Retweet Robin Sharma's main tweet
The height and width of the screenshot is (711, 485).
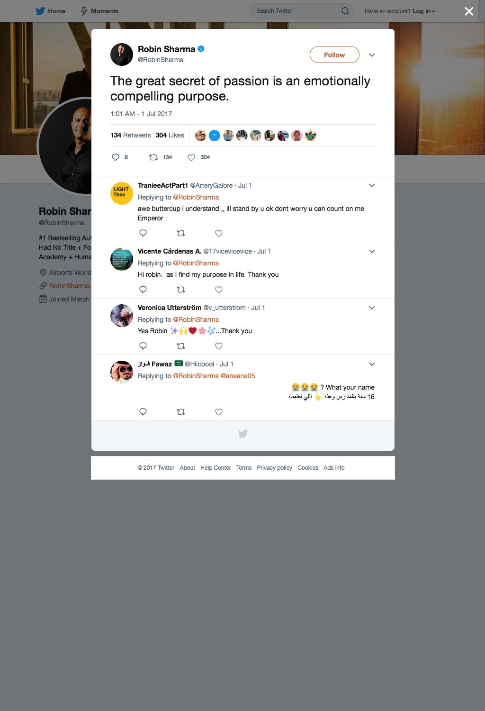coord(153,157)
